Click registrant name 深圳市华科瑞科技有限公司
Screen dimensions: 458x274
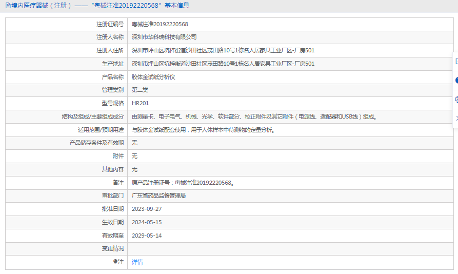(164, 37)
